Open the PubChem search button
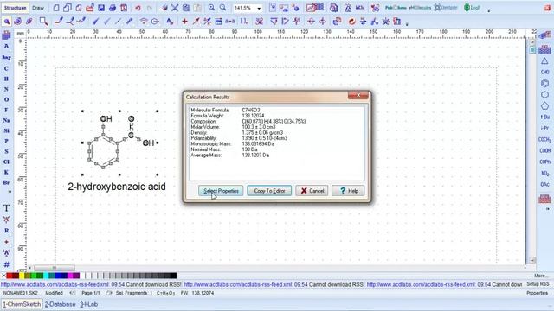 [x=396, y=8]
